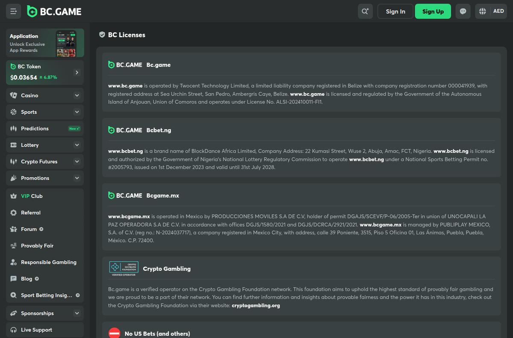The width and height of the screenshot is (513, 338).
Task: Click the No US Bets red icon
Action: 114,333
